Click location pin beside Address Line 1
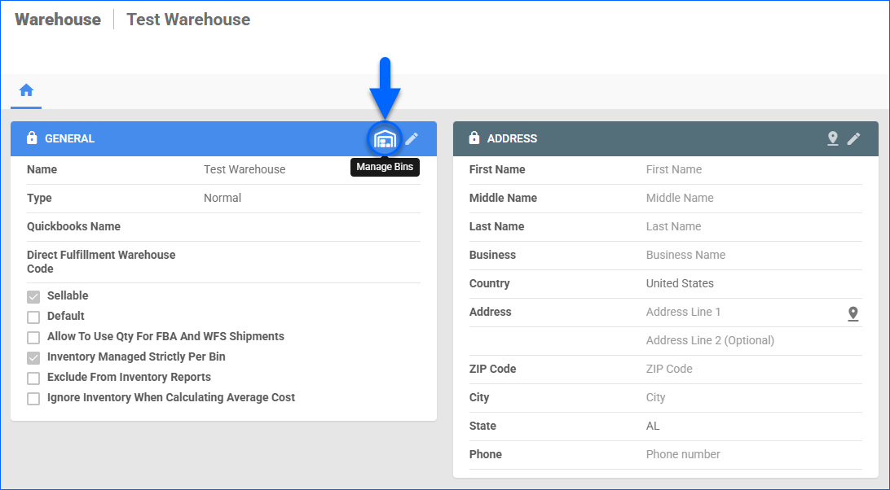 coord(853,313)
